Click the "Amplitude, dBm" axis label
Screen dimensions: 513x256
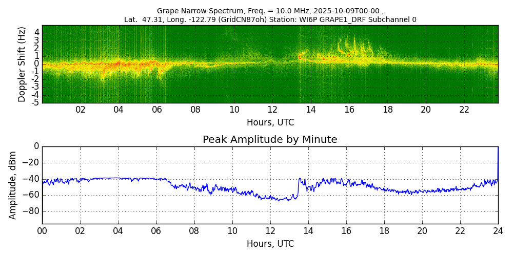(13, 185)
